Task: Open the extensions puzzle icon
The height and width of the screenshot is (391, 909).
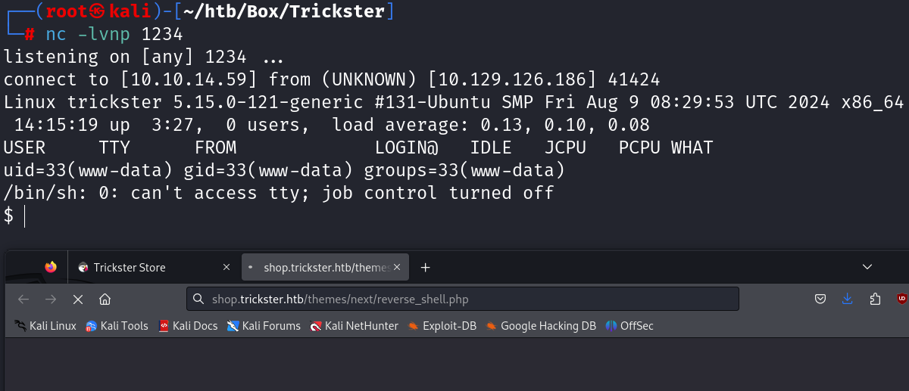Action: click(875, 299)
